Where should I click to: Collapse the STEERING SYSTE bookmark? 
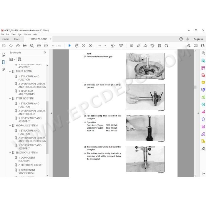[x=10, y=98]
